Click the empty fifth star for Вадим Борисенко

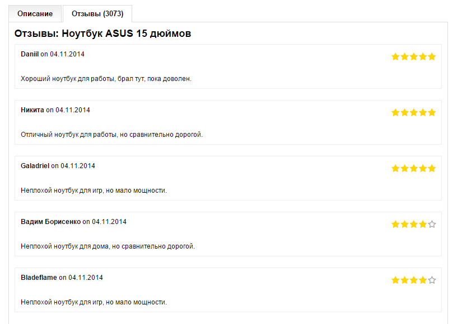coord(432,224)
